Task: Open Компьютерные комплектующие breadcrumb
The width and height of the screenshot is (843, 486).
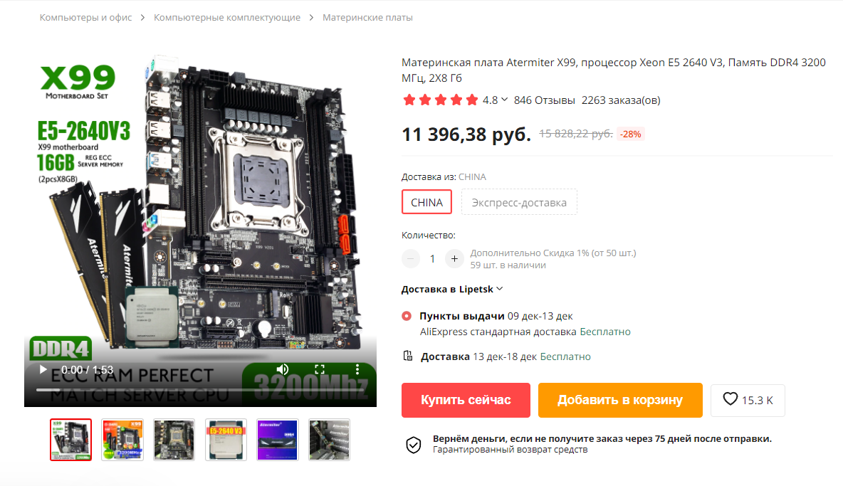Action: [x=227, y=18]
